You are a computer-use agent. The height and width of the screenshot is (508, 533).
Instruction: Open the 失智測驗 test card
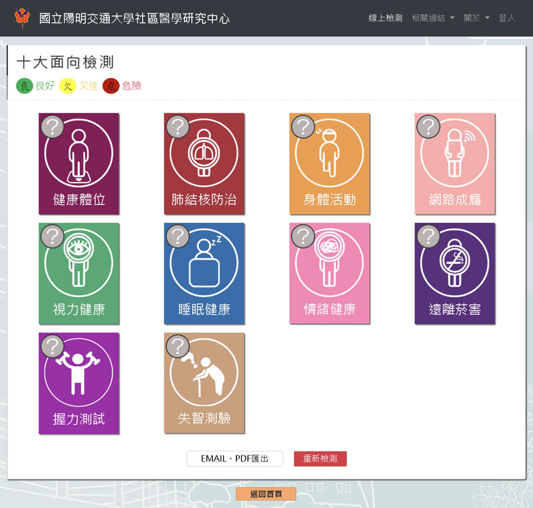click(205, 383)
